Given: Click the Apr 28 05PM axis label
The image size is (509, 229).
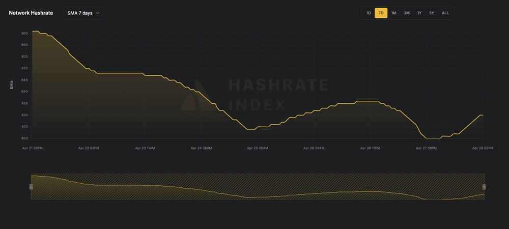Looking at the screenshot, I should 483,148.
